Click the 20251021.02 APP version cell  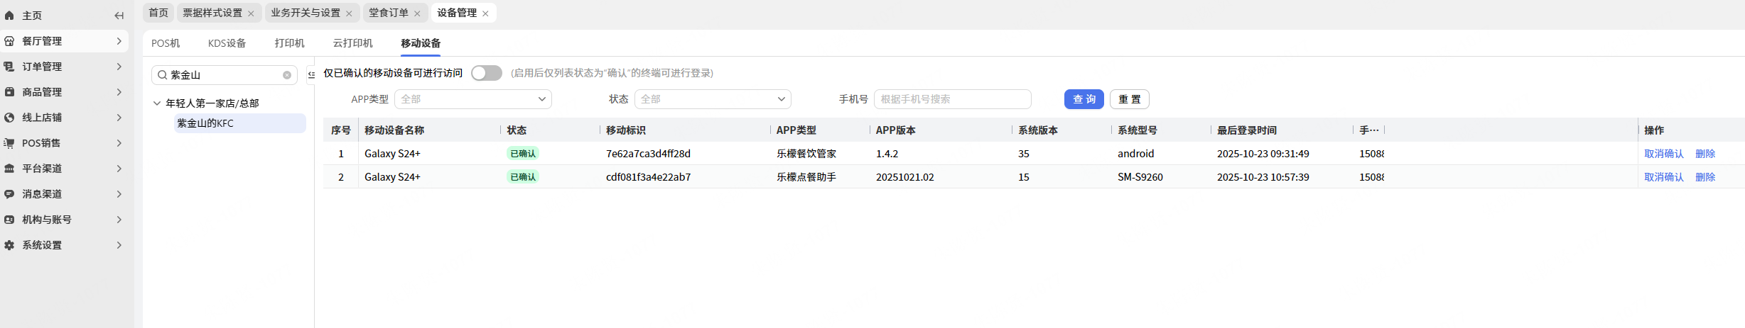click(905, 177)
